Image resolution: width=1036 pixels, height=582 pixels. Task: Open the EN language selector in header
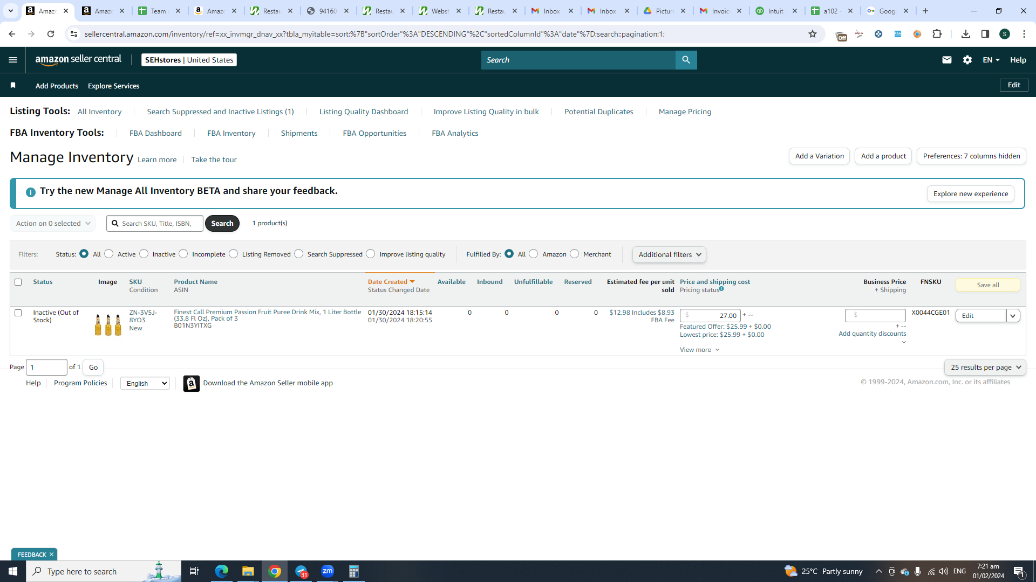point(991,60)
